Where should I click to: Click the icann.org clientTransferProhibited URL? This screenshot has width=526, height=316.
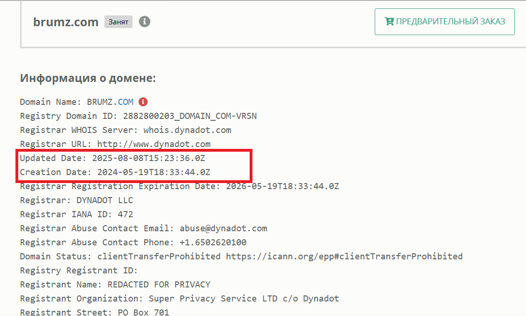344,256
